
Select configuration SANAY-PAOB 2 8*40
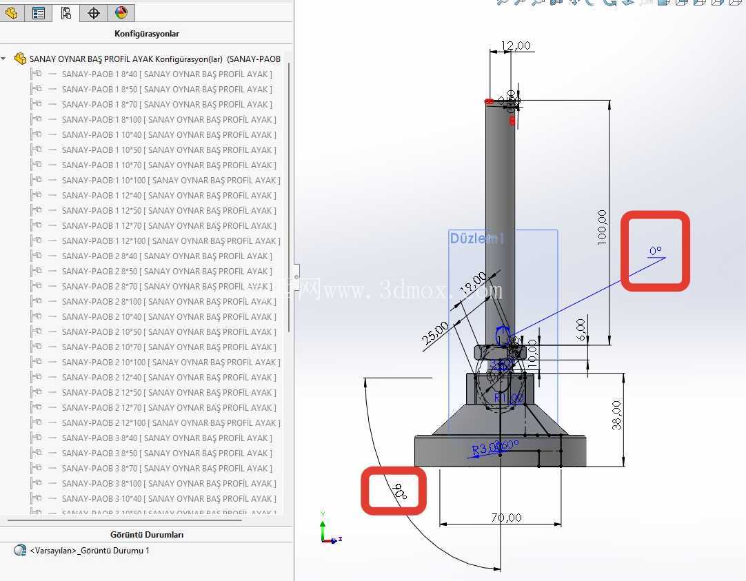pos(167,256)
